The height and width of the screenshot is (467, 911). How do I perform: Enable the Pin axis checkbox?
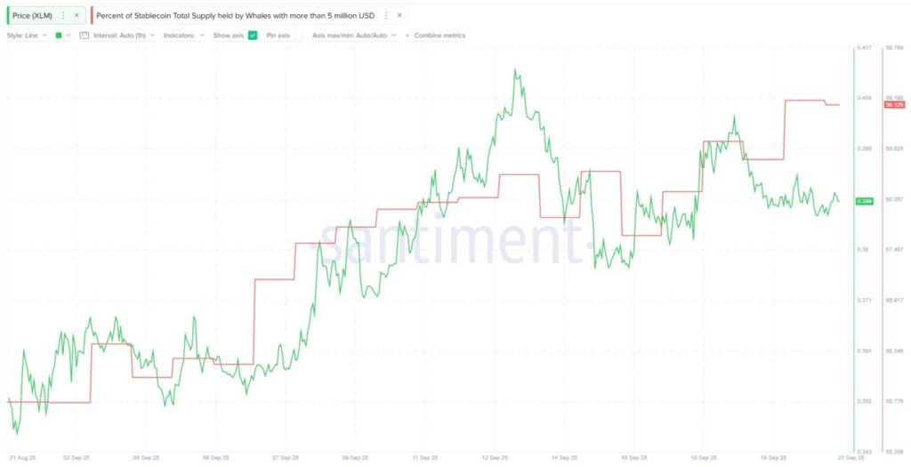click(x=298, y=36)
